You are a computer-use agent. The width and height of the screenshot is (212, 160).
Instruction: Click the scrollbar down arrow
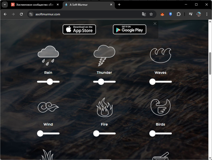210,158
